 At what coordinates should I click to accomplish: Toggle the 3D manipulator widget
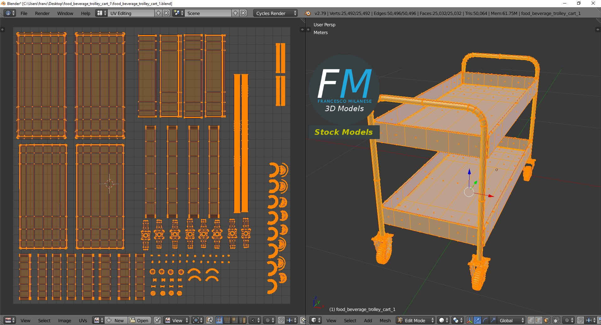coord(470,320)
